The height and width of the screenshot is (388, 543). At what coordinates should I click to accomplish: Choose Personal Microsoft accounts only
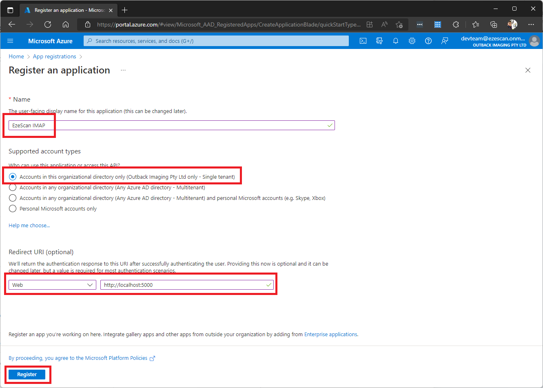pyautogui.click(x=13, y=208)
